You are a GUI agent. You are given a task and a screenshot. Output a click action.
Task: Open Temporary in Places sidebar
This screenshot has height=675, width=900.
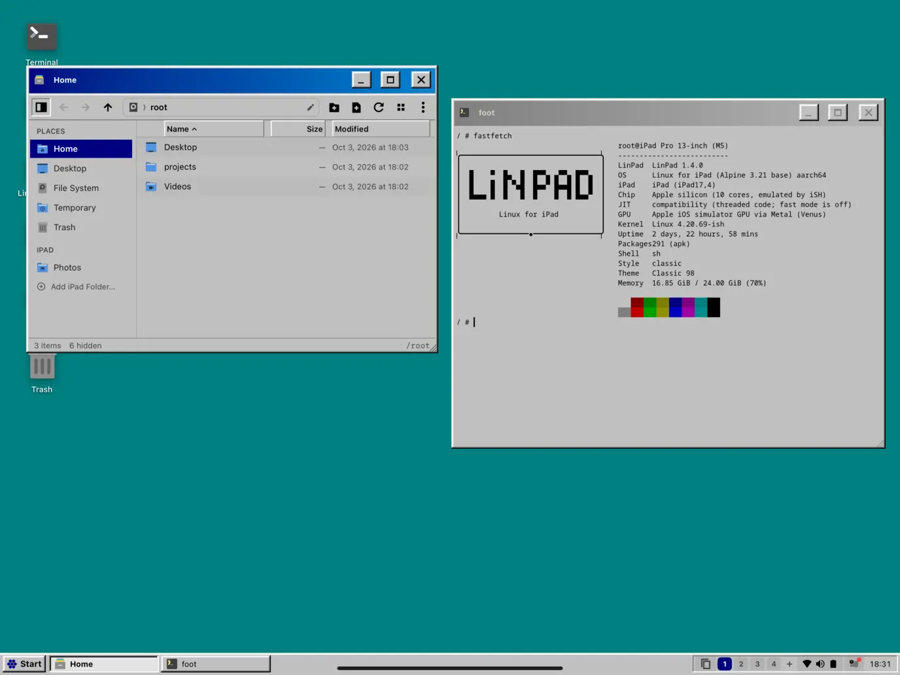[x=81, y=207]
